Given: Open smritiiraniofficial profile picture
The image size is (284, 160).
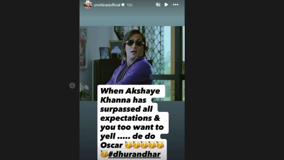Looking at the screenshot, I should point(88,4).
